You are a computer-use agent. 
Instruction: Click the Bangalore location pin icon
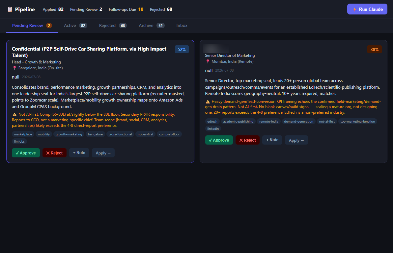click(14, 68)
